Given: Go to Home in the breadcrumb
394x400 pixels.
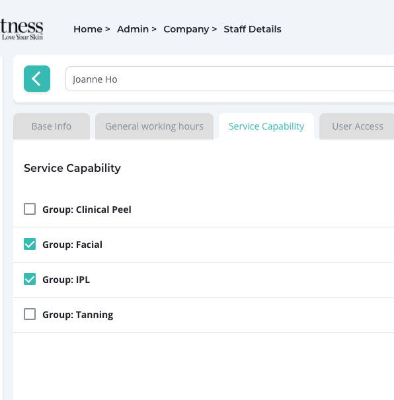Looking at the screenshot, I should tap(88, 29).
